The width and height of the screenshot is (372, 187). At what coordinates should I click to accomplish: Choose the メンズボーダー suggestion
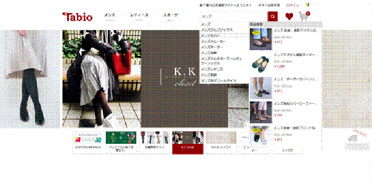[x=212, y=47]
